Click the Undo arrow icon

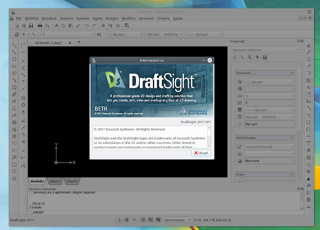87,25
